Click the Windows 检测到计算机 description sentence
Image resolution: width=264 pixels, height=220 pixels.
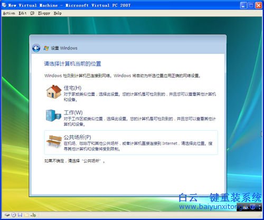point(122,76)
